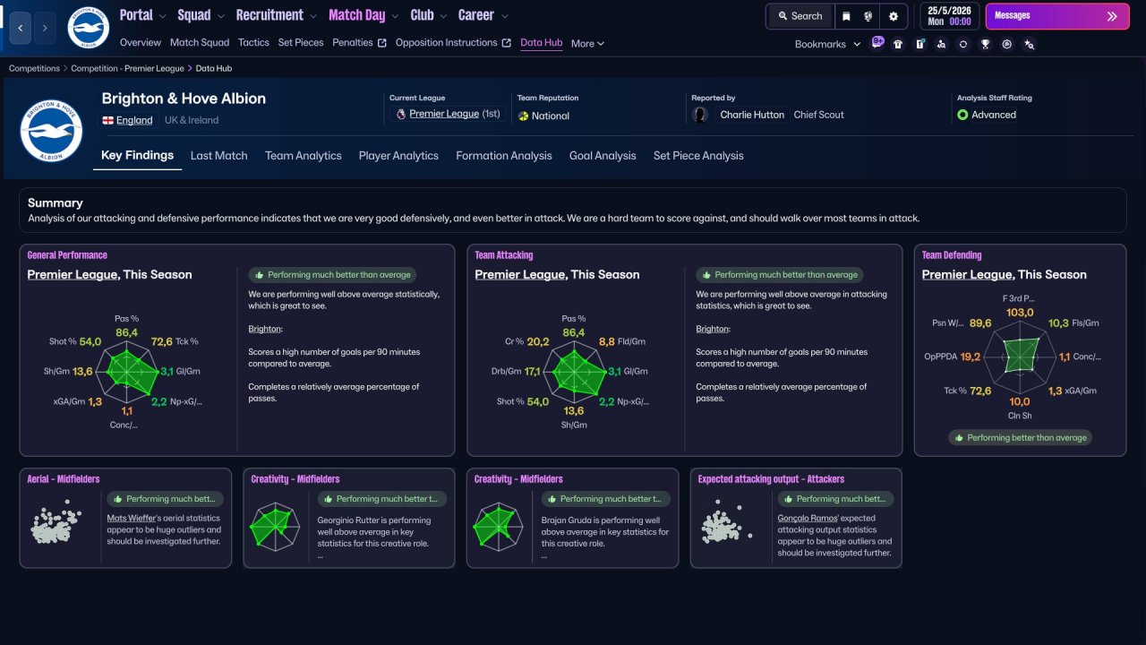Click the General Performance radar chart
The width and height of the screenshot is (1146, 645).
coord(126,370)
